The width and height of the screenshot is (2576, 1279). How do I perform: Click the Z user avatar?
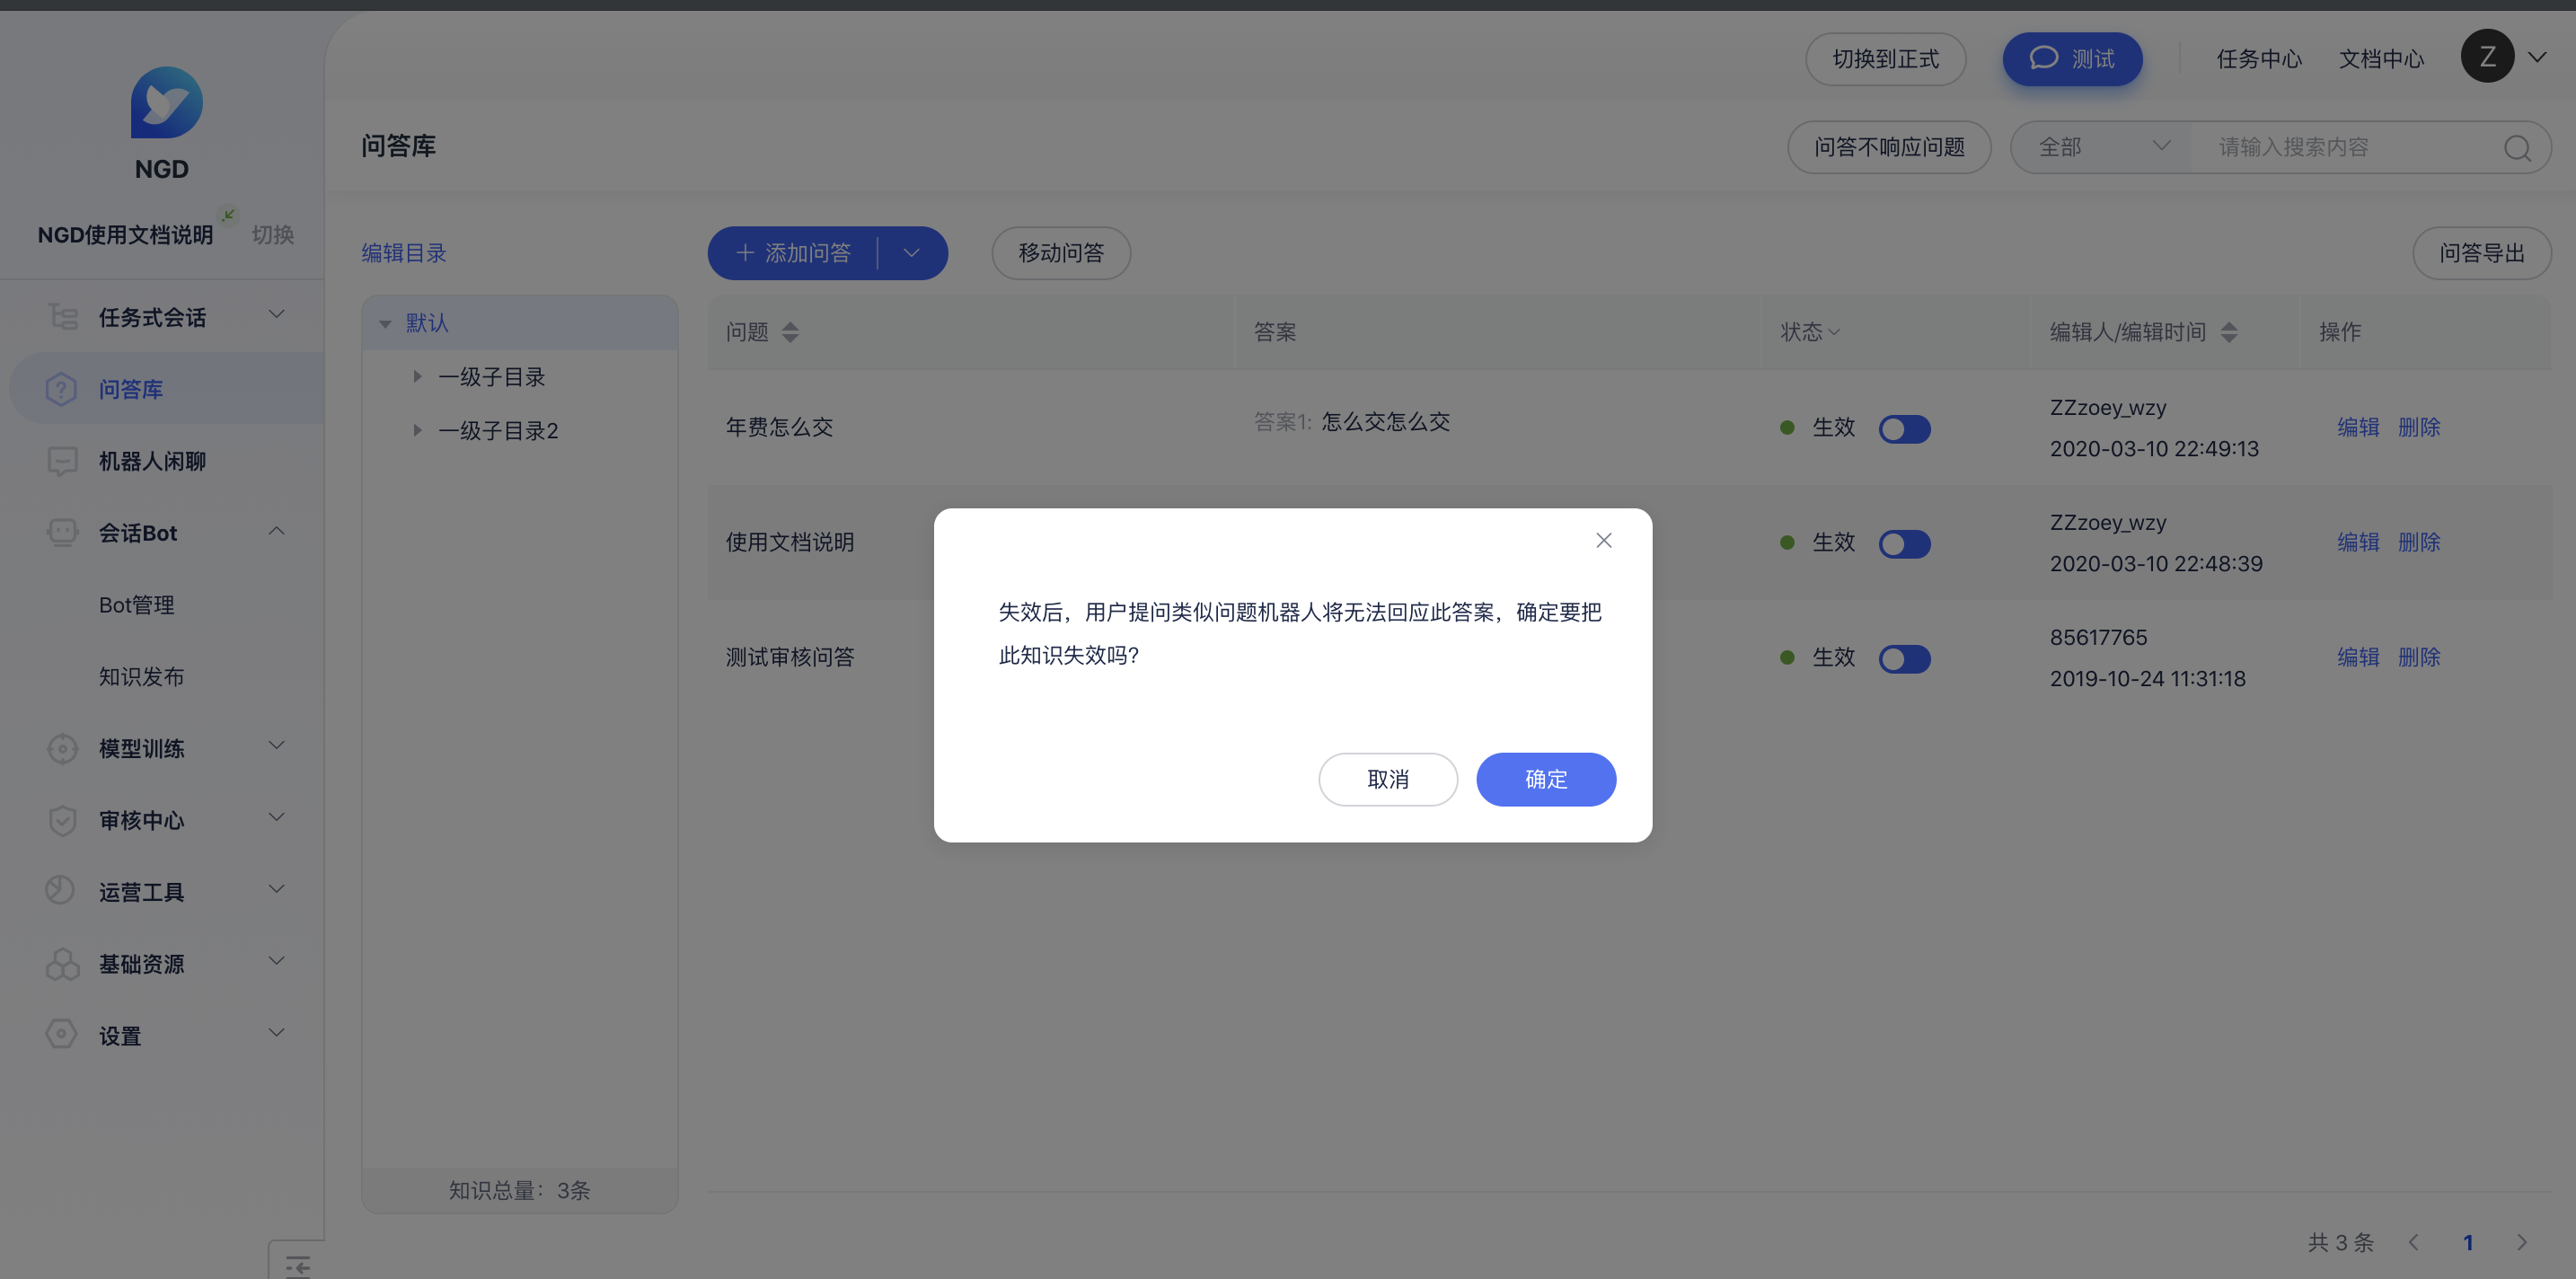(x=2487, y=57)
